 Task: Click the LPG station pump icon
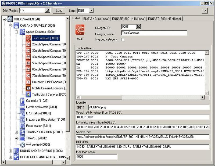pos(22,113)
